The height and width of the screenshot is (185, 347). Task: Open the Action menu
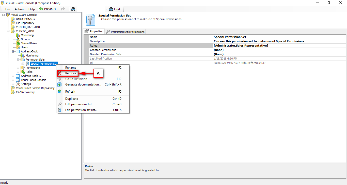(x=19, y=9)
